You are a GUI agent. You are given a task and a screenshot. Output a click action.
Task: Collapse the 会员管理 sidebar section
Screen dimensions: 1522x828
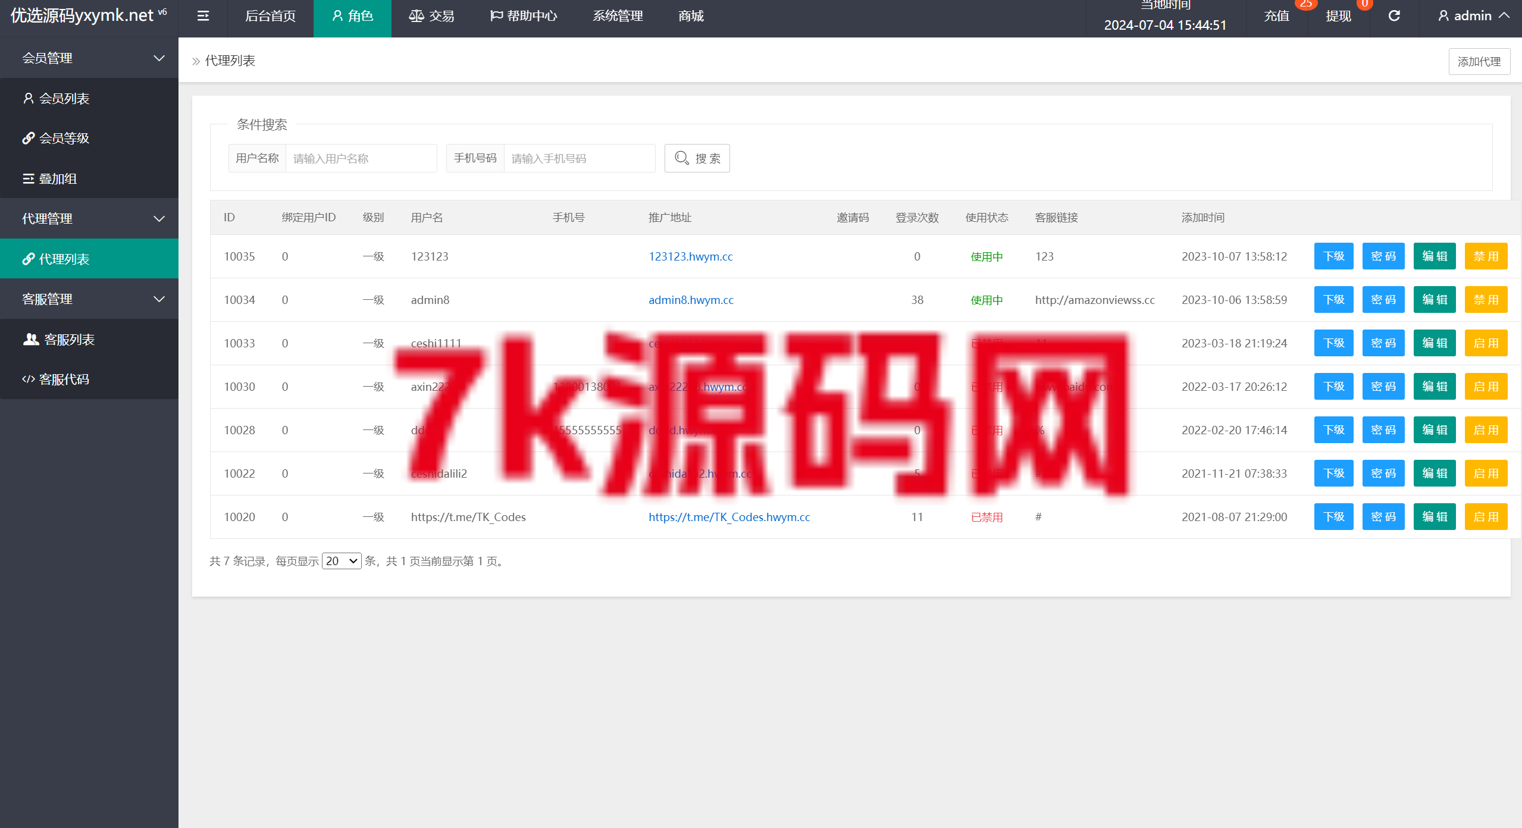point(89,58)
